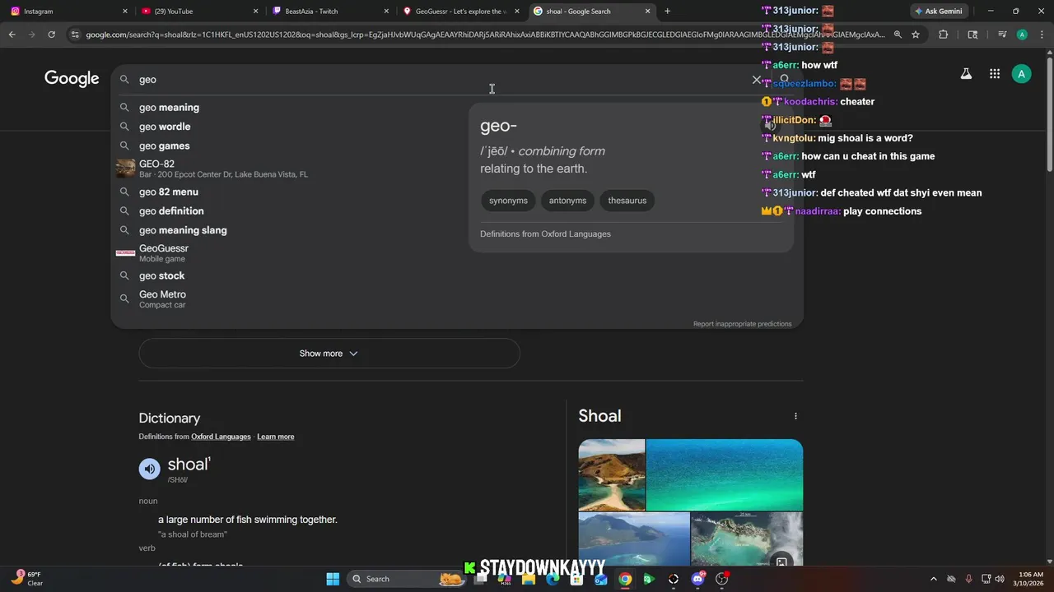Switch to the BeastAzia Twitch tab
Viewport: 1054px width, 592px height.
point(329,12)
